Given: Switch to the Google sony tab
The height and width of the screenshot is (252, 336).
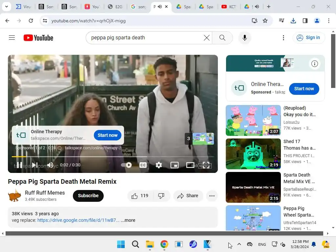Looking at the screenshot, I should point(138,7).
